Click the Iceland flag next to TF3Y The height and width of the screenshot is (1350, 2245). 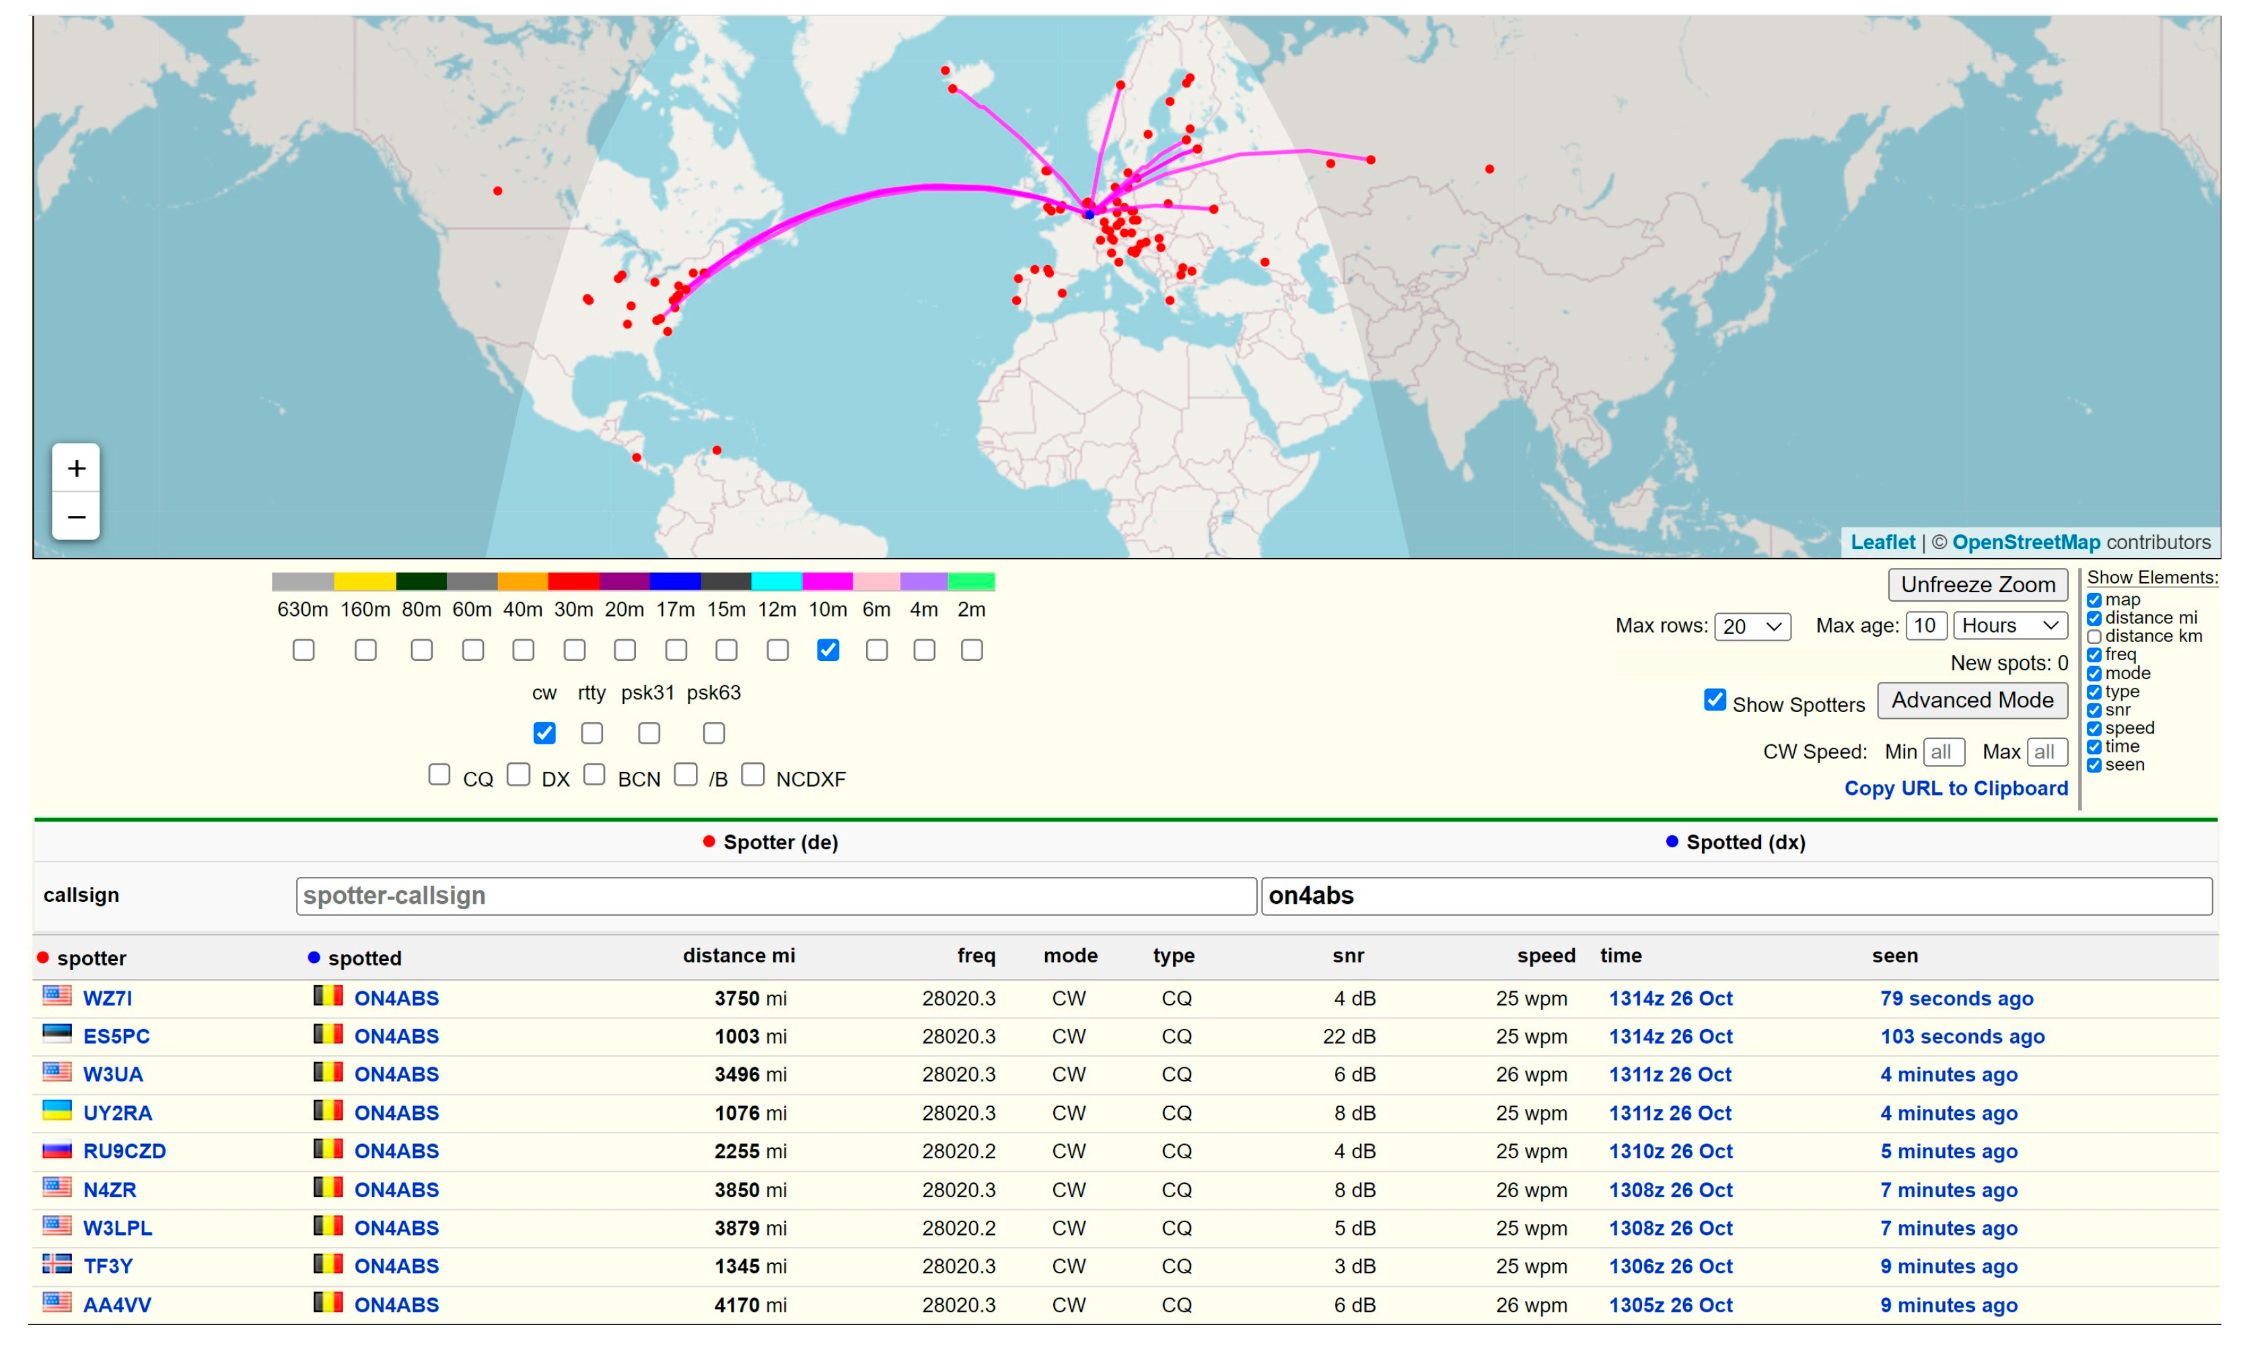pyautogui.click(x=57, y=1265)
